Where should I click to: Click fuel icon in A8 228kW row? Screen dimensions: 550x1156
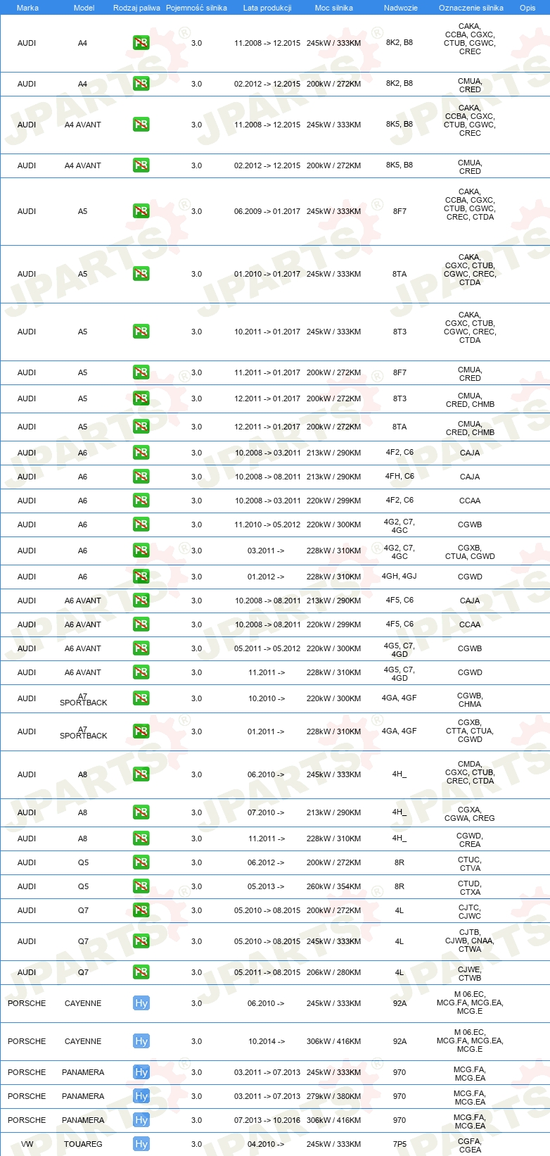[141, 838]
